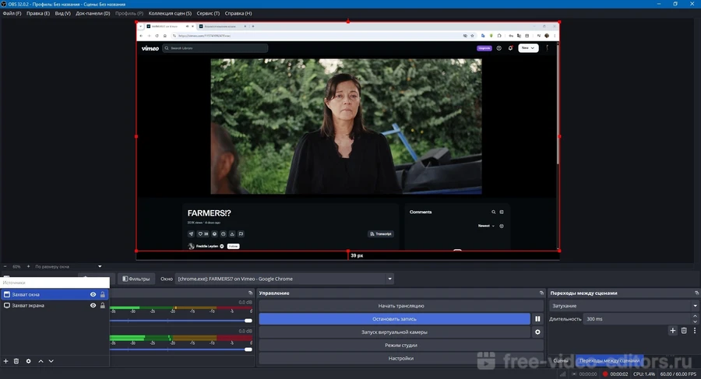The image size is (701, 379).
Task: Hide the Захват окна source
Action: click(93, 295)
